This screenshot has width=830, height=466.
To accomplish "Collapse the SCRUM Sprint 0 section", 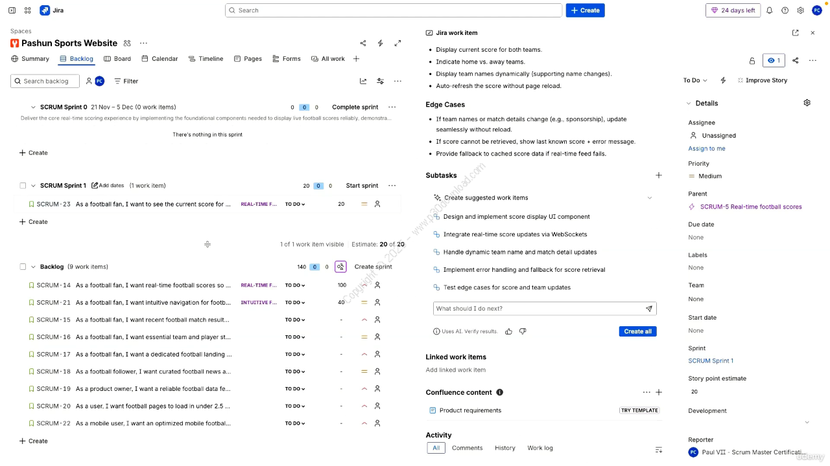I will (x=33, y=107).
